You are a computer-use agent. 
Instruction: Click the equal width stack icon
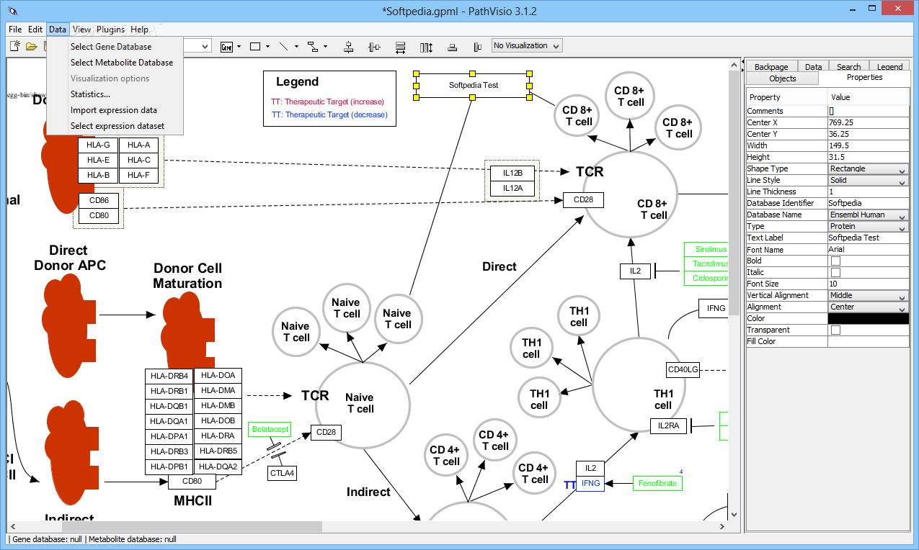400,47
